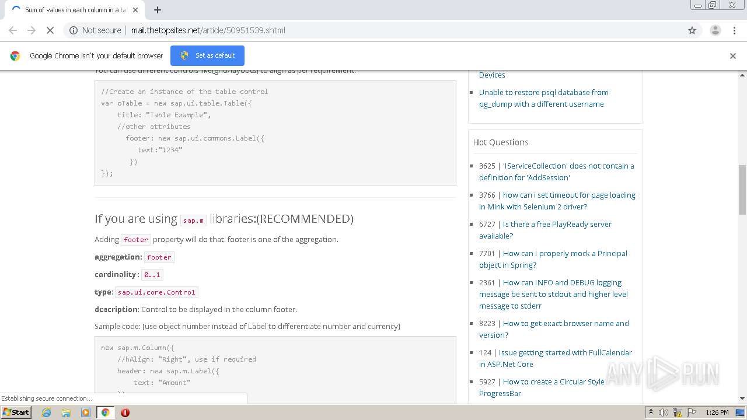The height and width of the screenshot is (420, 747).
Task: Open 'How to create a Circular Style ProgressBar' link
Action: point(542,387)
